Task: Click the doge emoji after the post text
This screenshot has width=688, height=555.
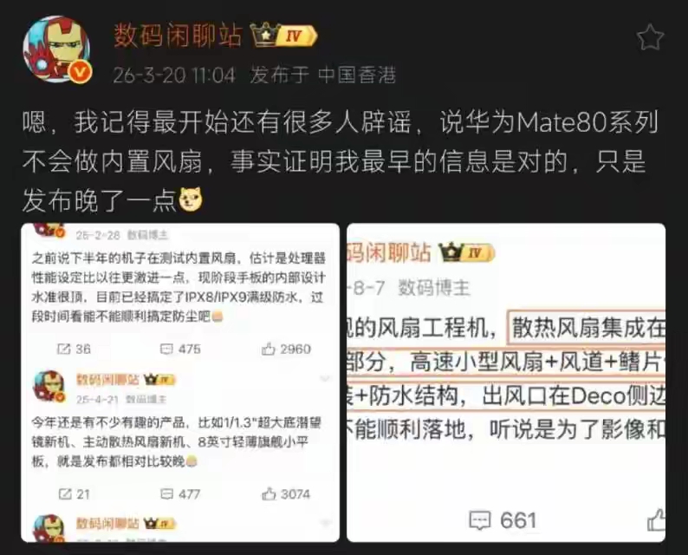Action: (191, 199)
